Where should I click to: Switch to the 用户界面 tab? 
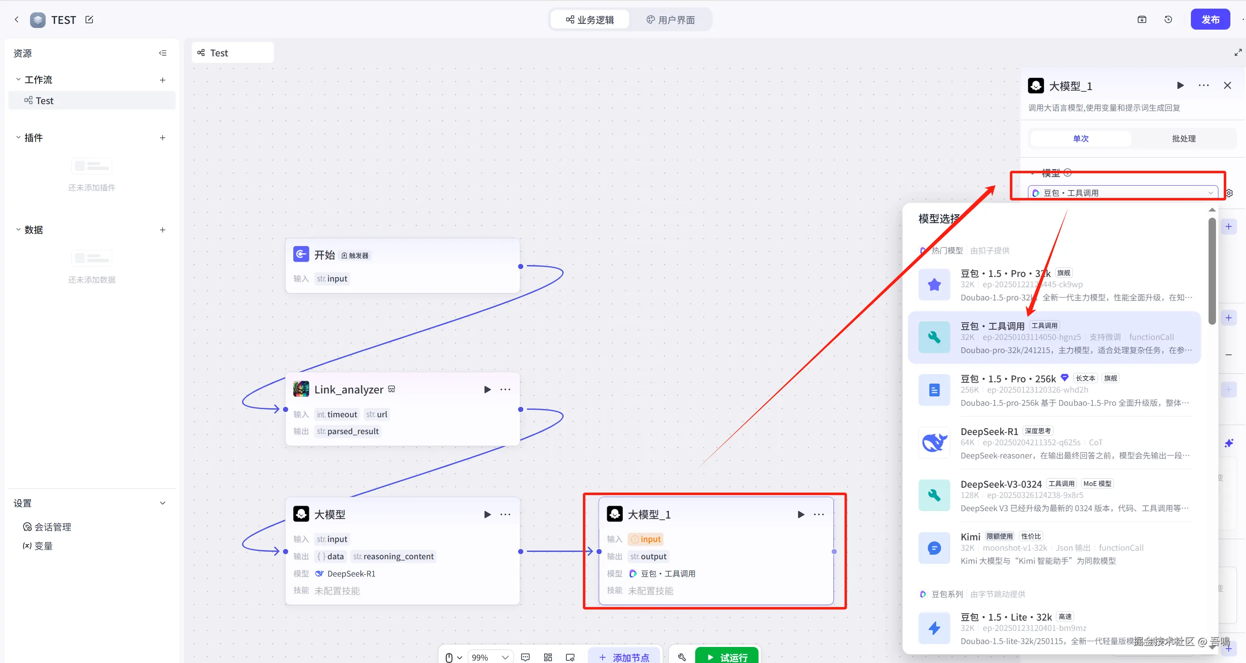671,20
